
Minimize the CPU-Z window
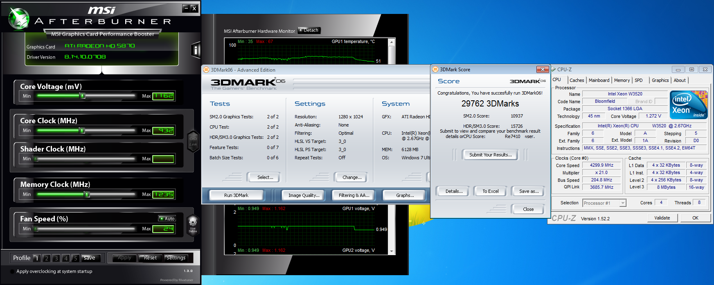[678, 69]
